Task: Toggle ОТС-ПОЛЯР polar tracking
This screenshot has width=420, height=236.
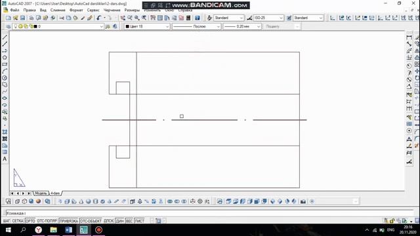Action: pyautogui.click(x=47, y=221)
